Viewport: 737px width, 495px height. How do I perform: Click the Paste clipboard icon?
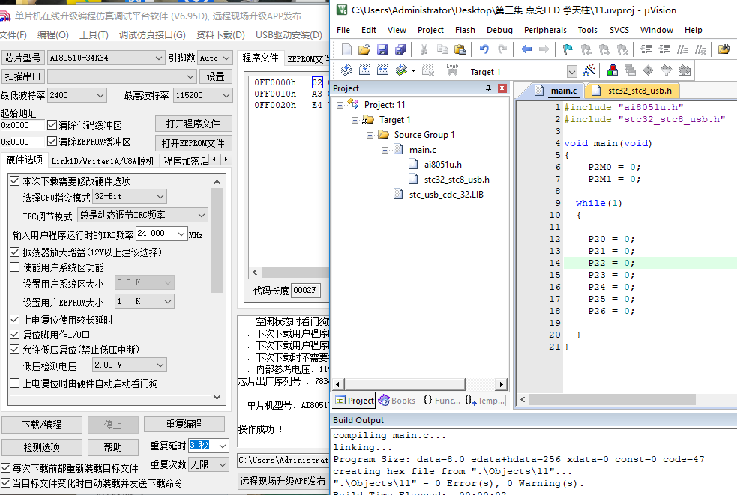460,49
